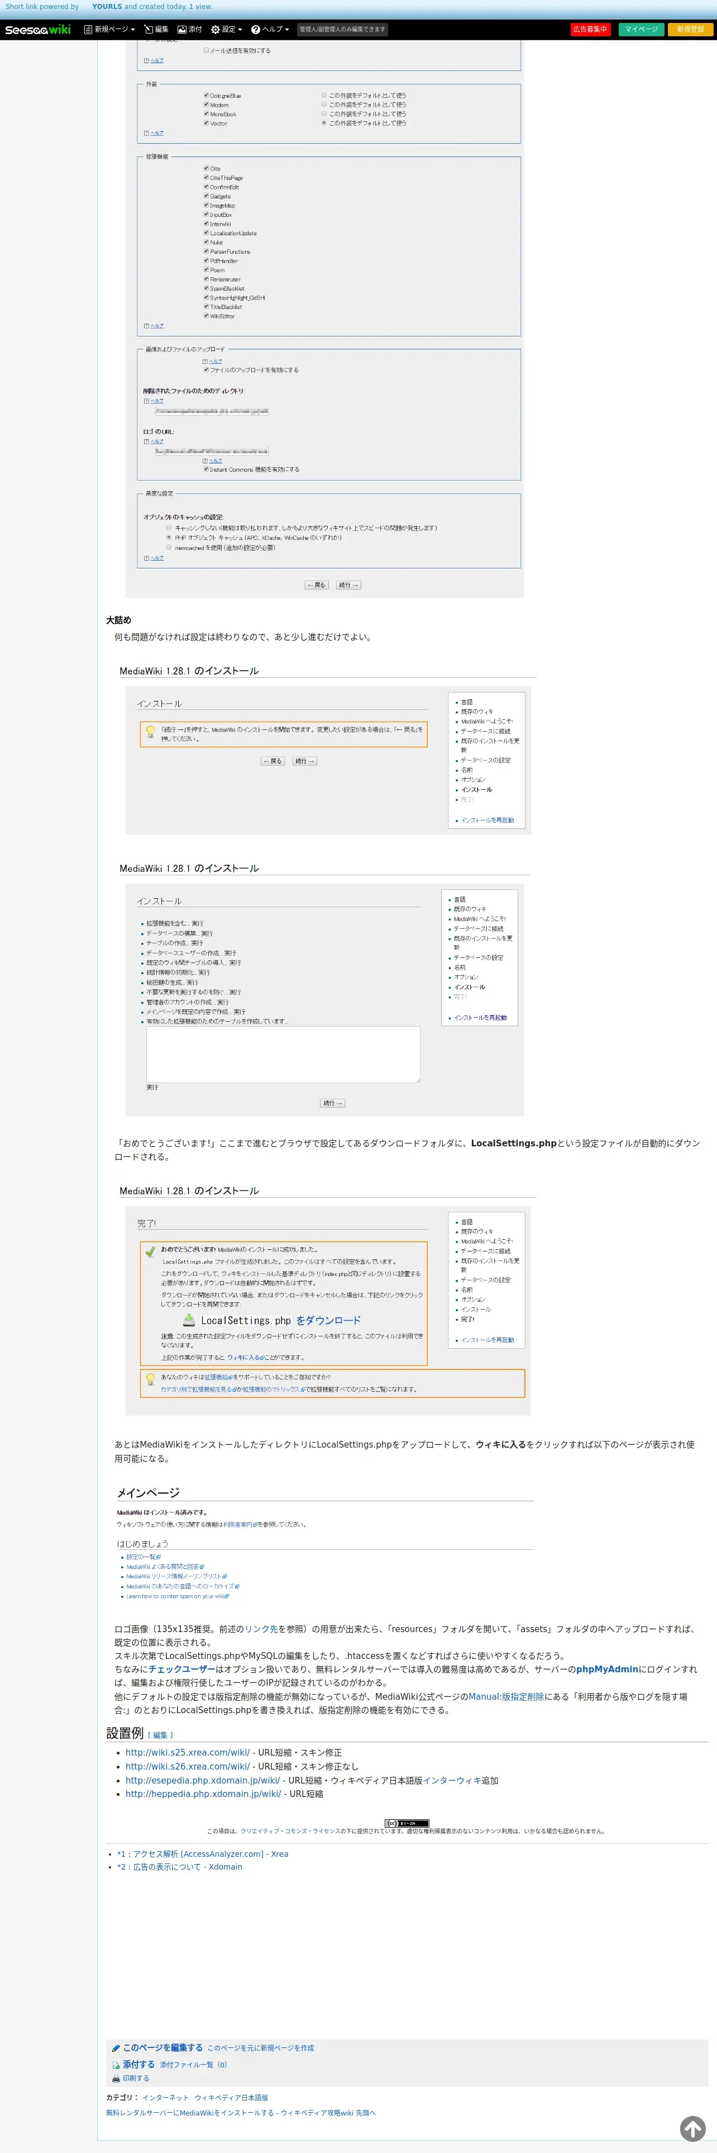717x2153 pixels.
Task: Click the yellow 新規登録 button
Action: point(690,29)
